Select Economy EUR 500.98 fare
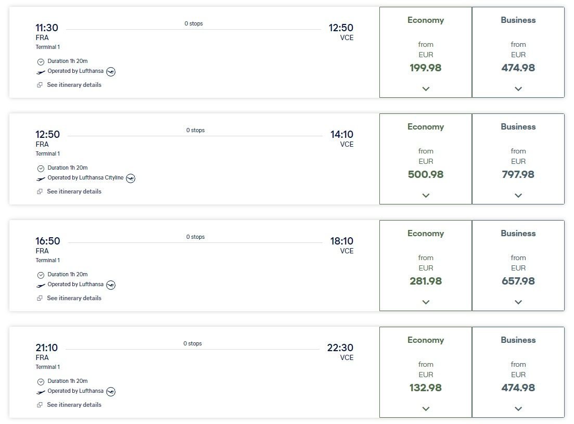The height and width of the screenshot is (424, 574). tap(426, 174)
